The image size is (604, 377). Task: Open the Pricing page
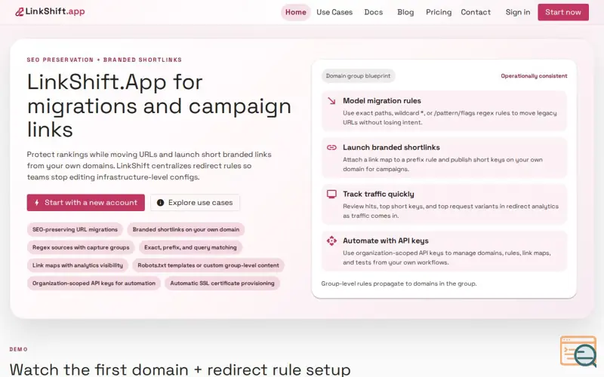click(439, 12)
